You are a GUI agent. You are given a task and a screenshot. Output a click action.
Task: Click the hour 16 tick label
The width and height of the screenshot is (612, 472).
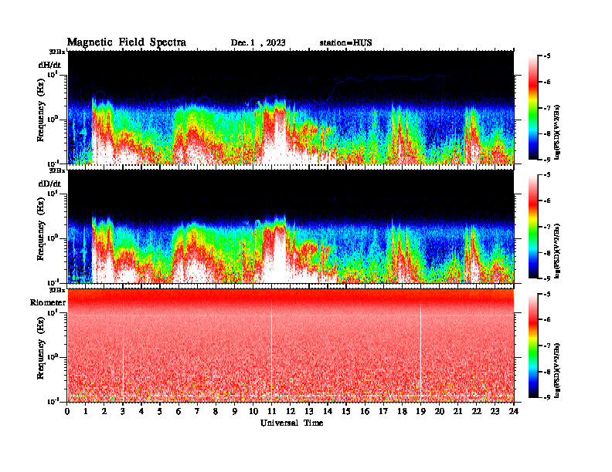point(365,411)
